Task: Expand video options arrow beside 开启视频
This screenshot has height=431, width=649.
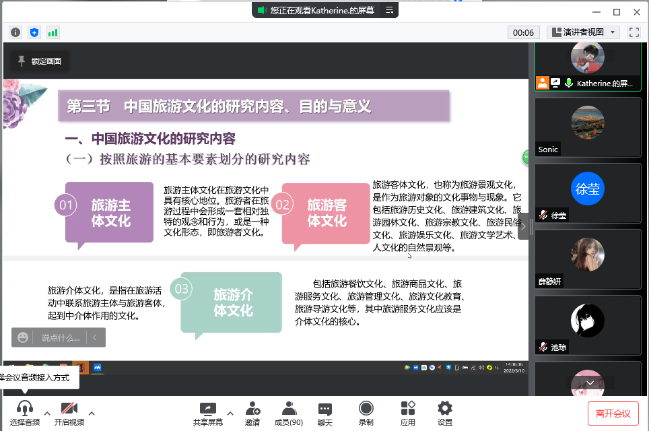Action: click(92, 413)
